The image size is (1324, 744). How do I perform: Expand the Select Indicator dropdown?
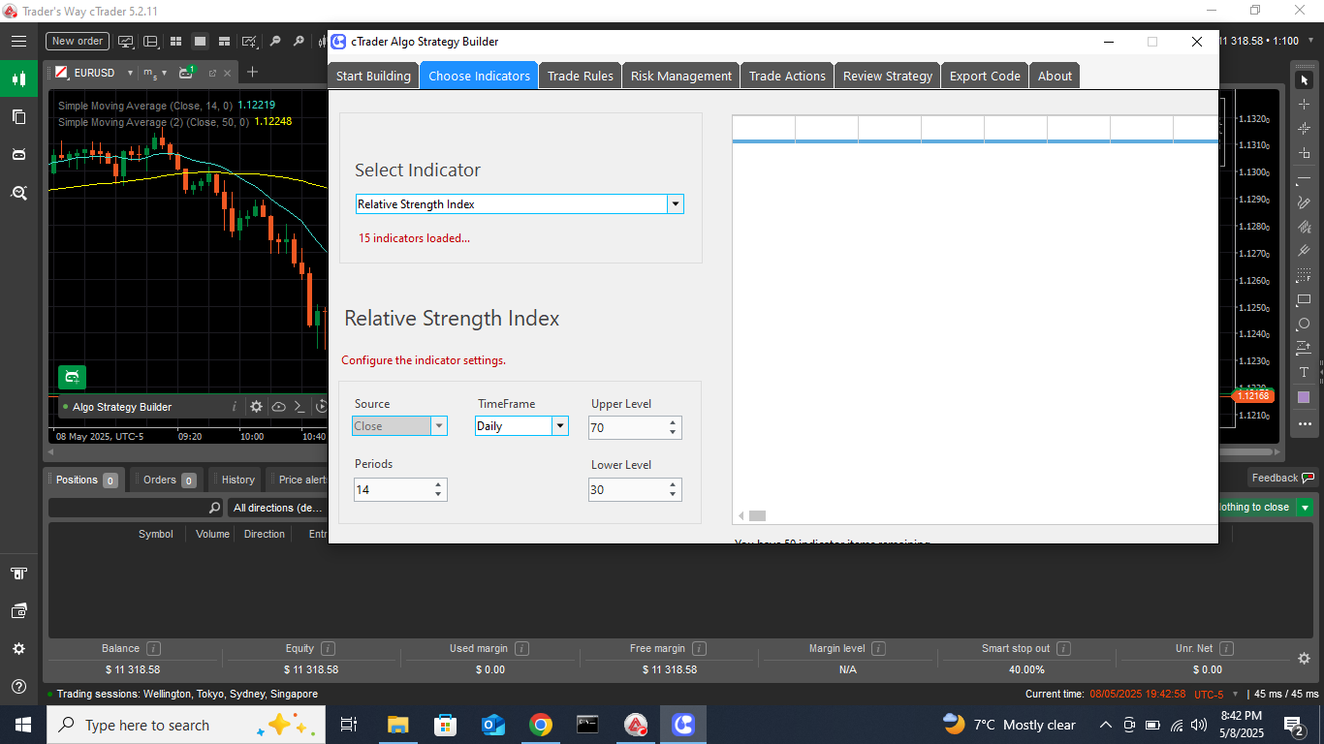pos(676,204)
